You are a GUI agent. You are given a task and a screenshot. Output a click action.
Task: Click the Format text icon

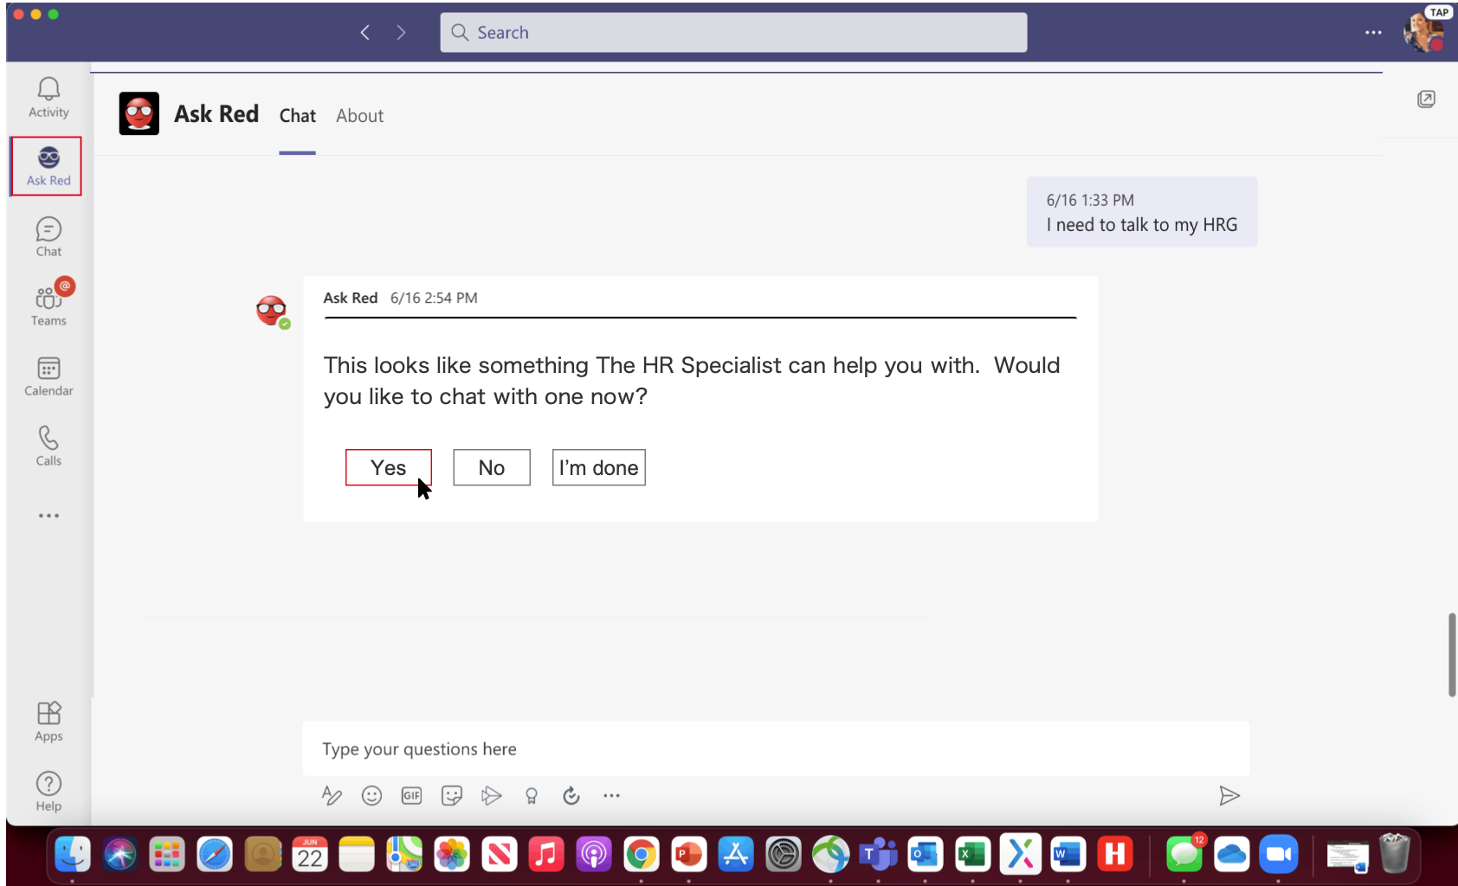tap(332, 796)
